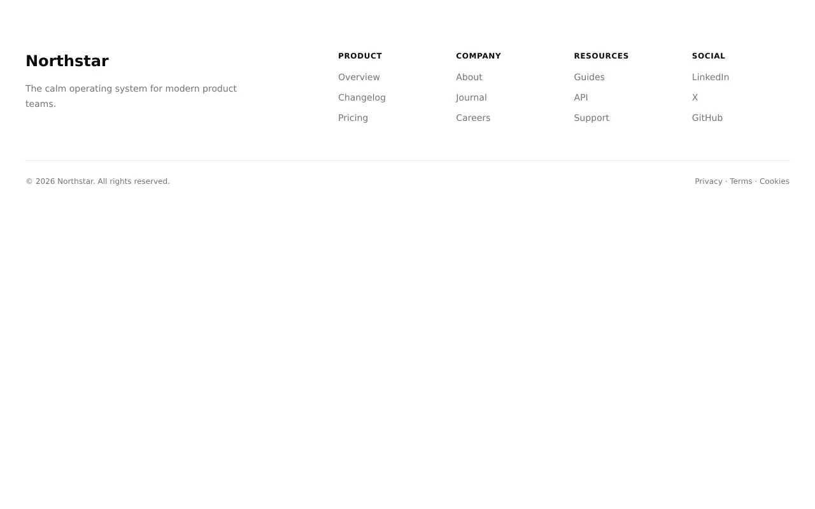Go to the Changelog page
This screenshot has height=509, width=815.
coord(362,97)
